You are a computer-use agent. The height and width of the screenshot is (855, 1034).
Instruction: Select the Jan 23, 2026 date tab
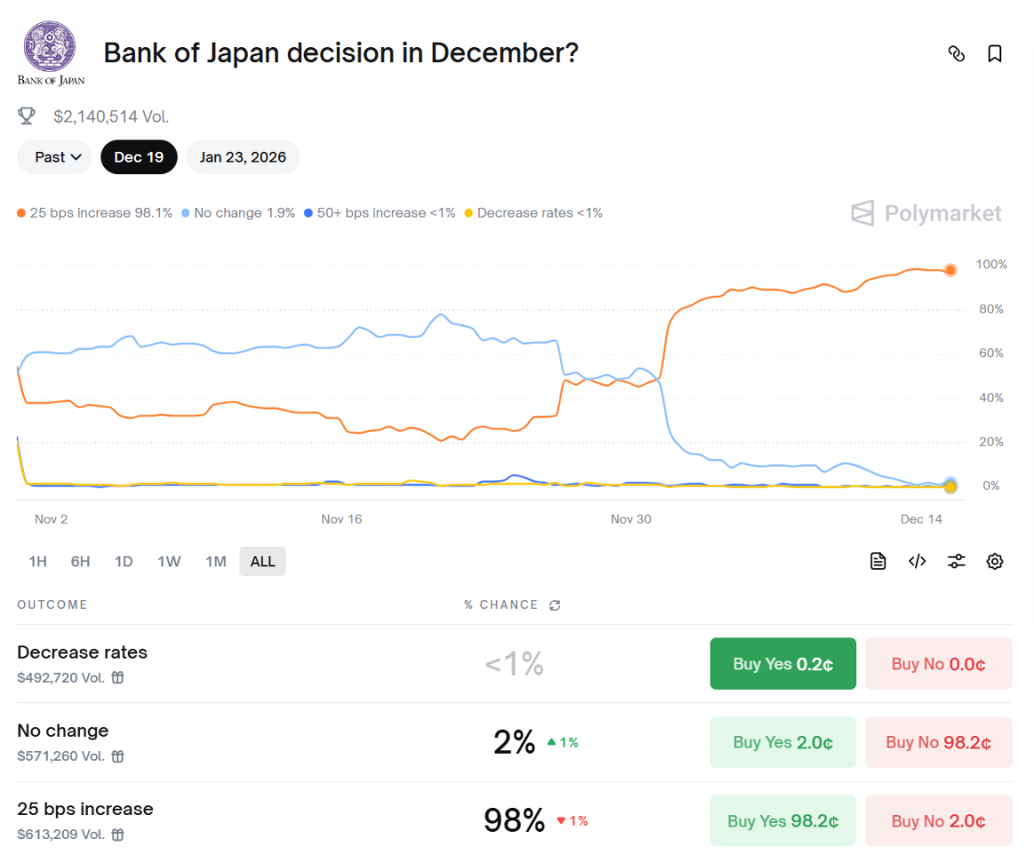[x=243, y=156]
